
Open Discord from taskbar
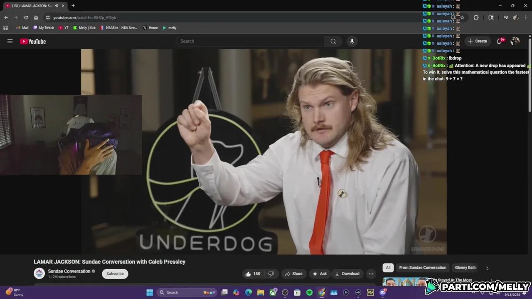click(x=382, y=292)
